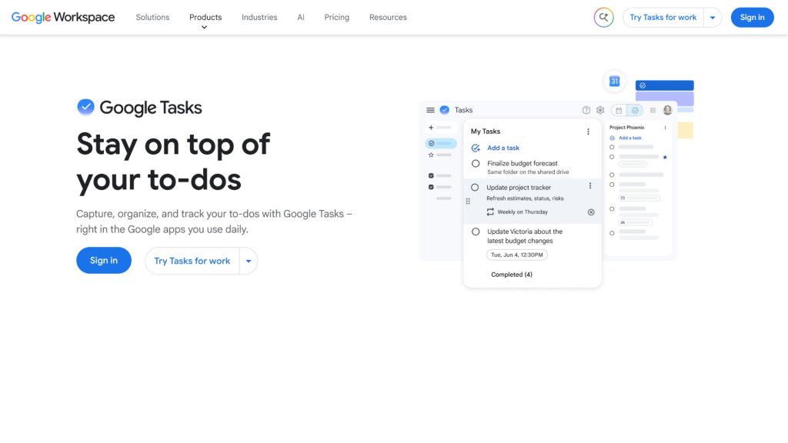The height and width of the screenshot is (443, 788).
Task: Click 'Same folder on the shared drive' note
Action: pyautogui.click(x=528, y=172)
